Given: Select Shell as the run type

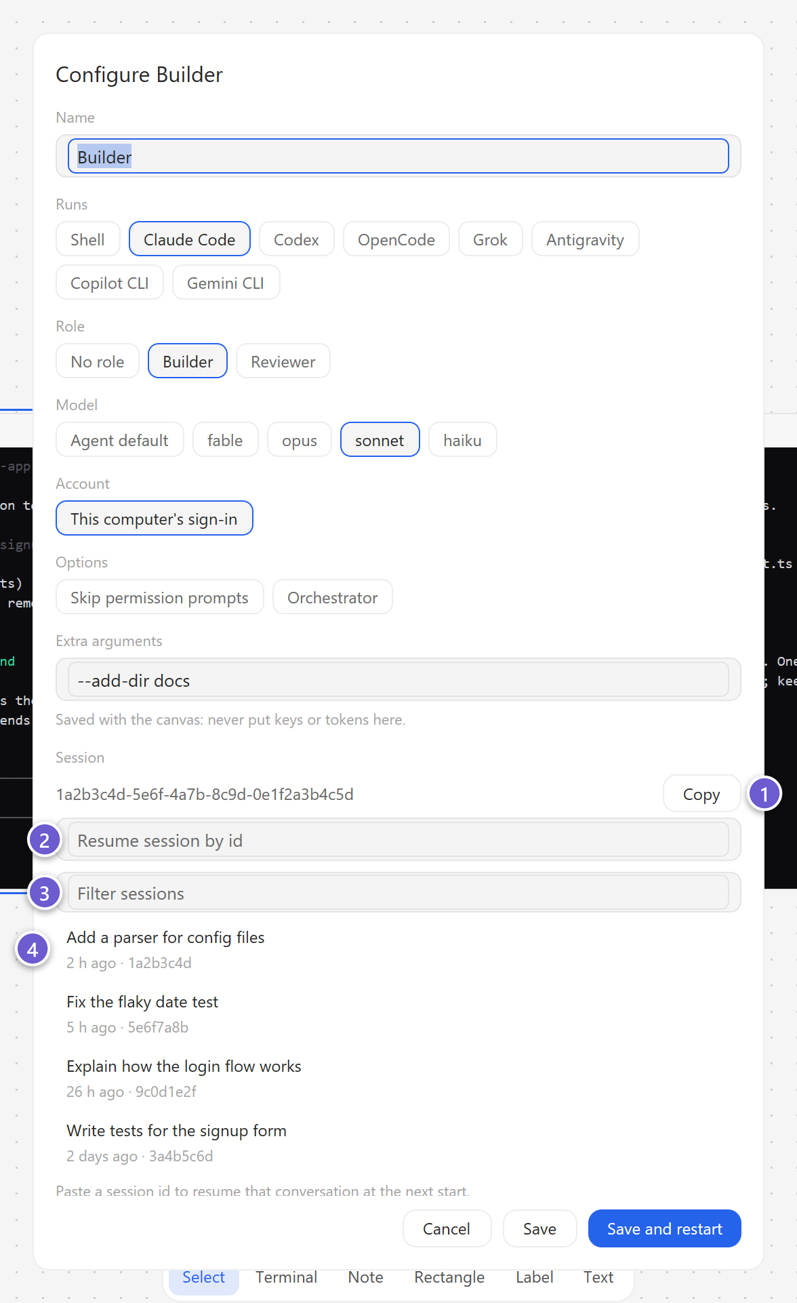Looking at the screenshot, I should tap(87, 239).
